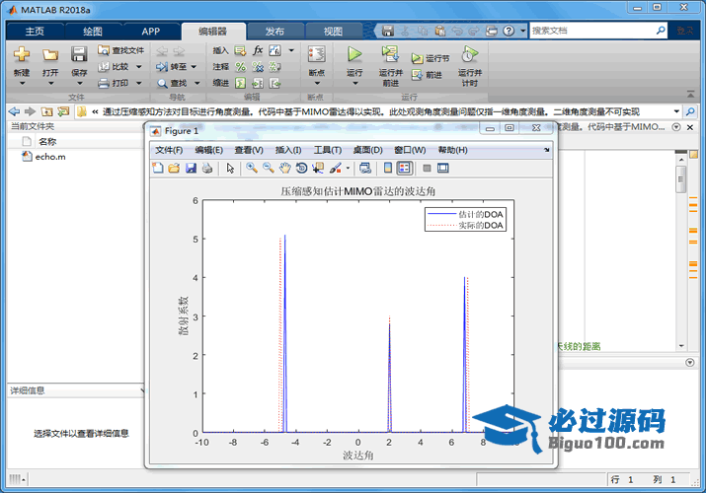This screenshot has width=706, height=493.
Task: Toggle the Edit Plot arrow tool
Action: pos(230,169)
